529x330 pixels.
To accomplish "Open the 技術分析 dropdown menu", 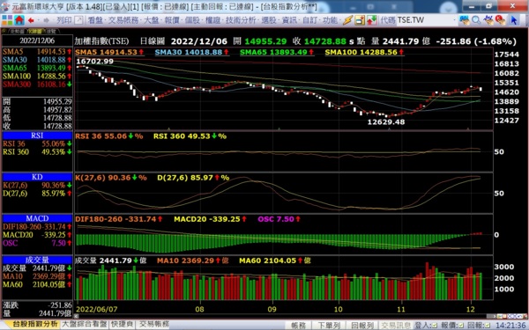I will pyautogui.click(x=242, y=20).
